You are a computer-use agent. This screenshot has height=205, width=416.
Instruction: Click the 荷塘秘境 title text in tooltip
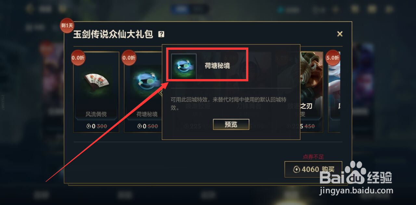[217, 66]
